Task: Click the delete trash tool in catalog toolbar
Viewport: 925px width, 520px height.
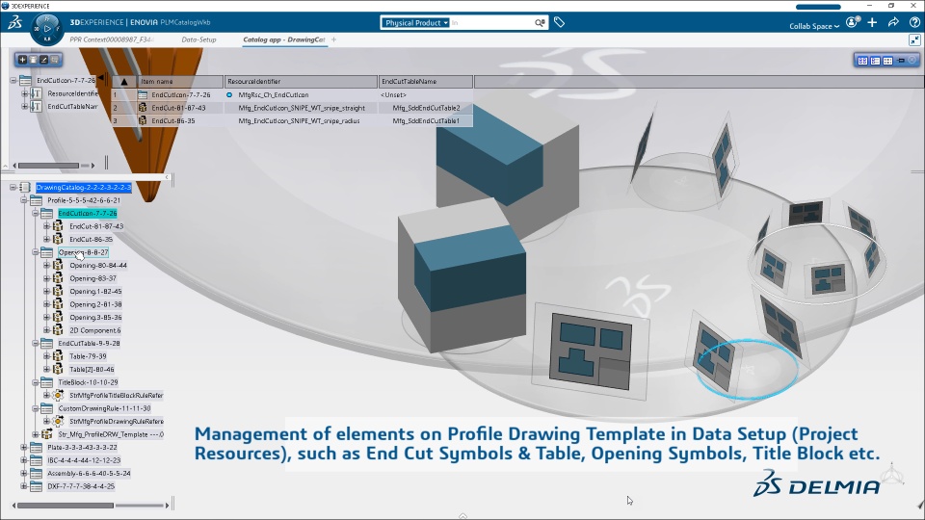Action: coord(33,60)
